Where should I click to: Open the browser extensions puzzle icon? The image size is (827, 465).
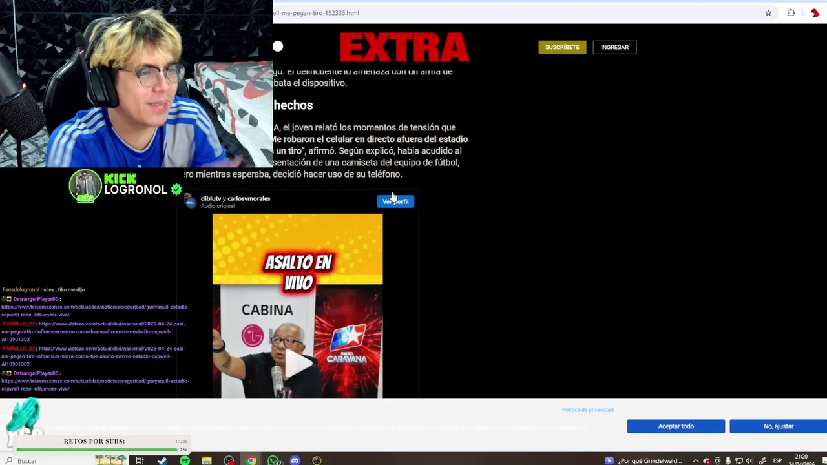pyautogui.click(x=791, y=13)
